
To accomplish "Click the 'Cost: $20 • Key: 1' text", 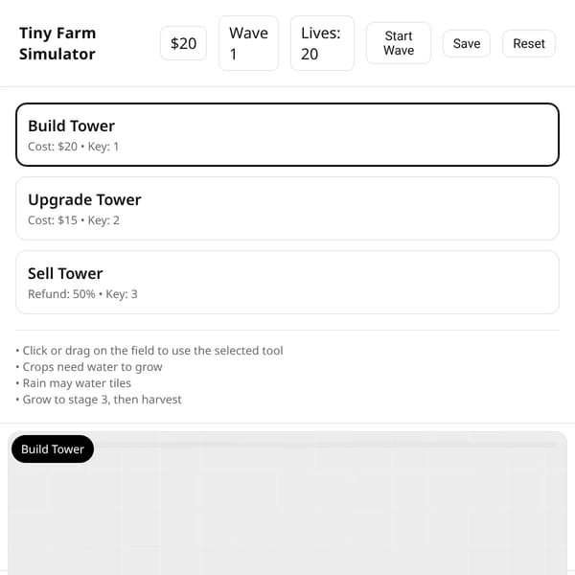I will point(74,147).
